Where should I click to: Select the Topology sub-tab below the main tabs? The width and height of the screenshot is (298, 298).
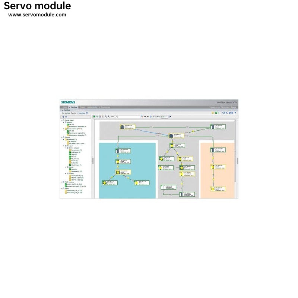click(x=66, y=110)
